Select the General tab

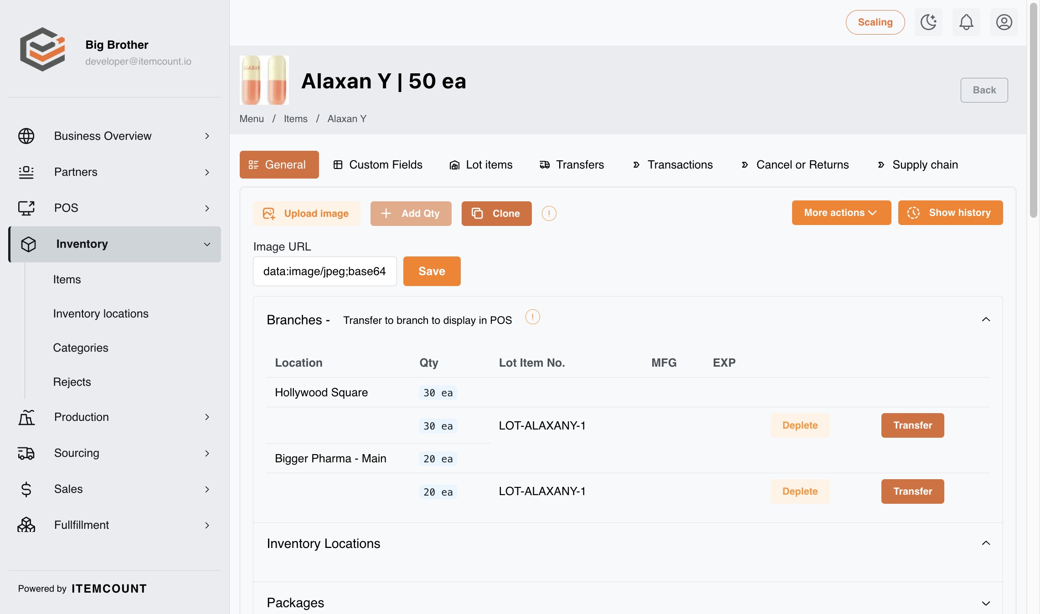click(279, 164)
